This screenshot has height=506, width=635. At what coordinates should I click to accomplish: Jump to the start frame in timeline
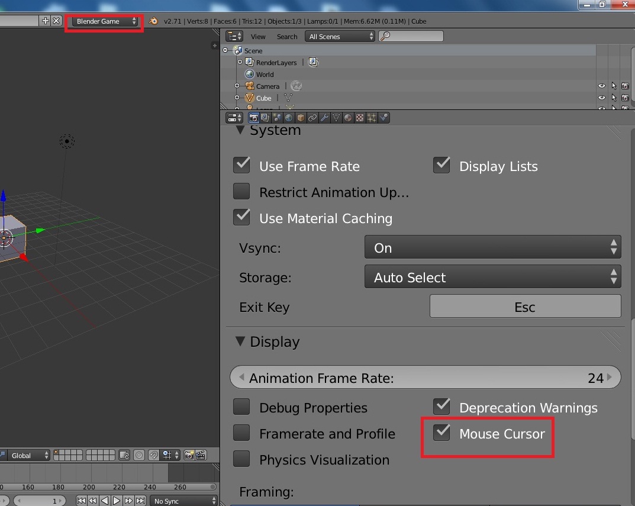(x=81, y=501)
